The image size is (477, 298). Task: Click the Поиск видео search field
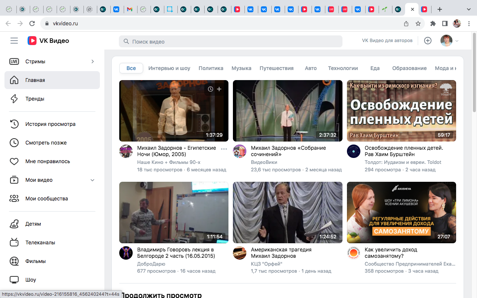click(230, 41)
